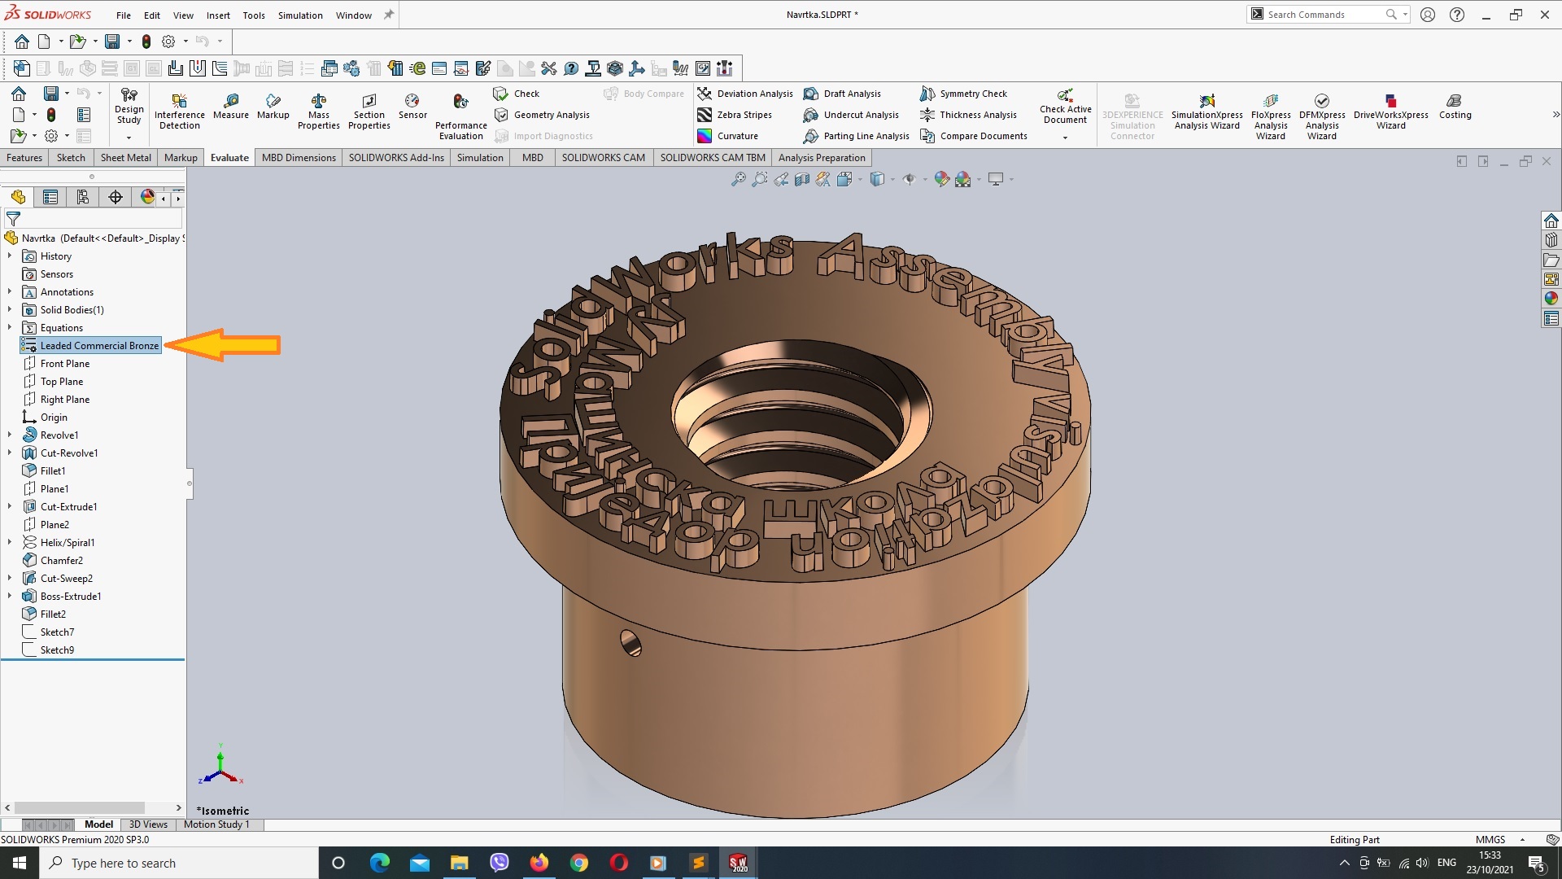
Task: Open FloXpress Analysis Wizard
Action: coord(1270,116)
